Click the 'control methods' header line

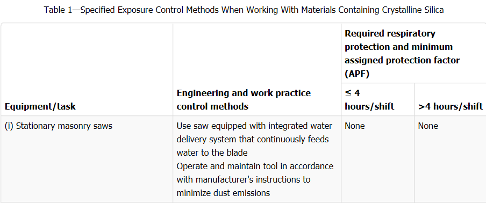click(212, 106)
